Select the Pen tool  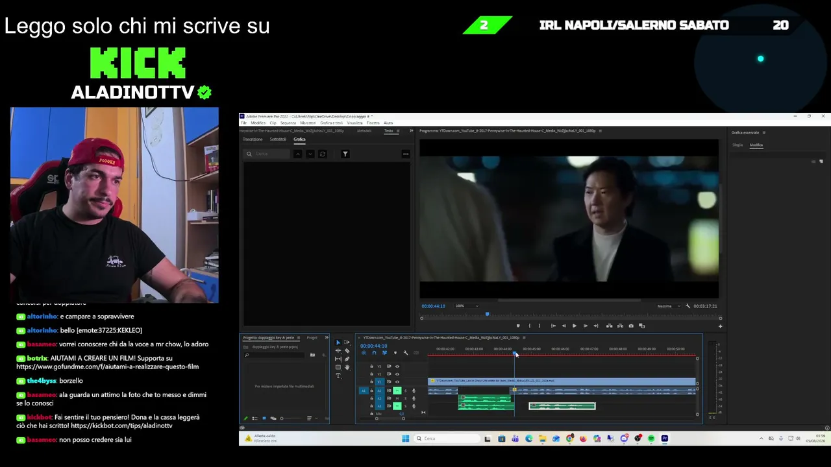click(347, 359)
